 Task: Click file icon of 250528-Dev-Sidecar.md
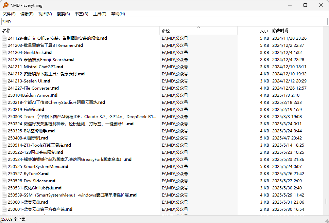click(x=4, y=181)
